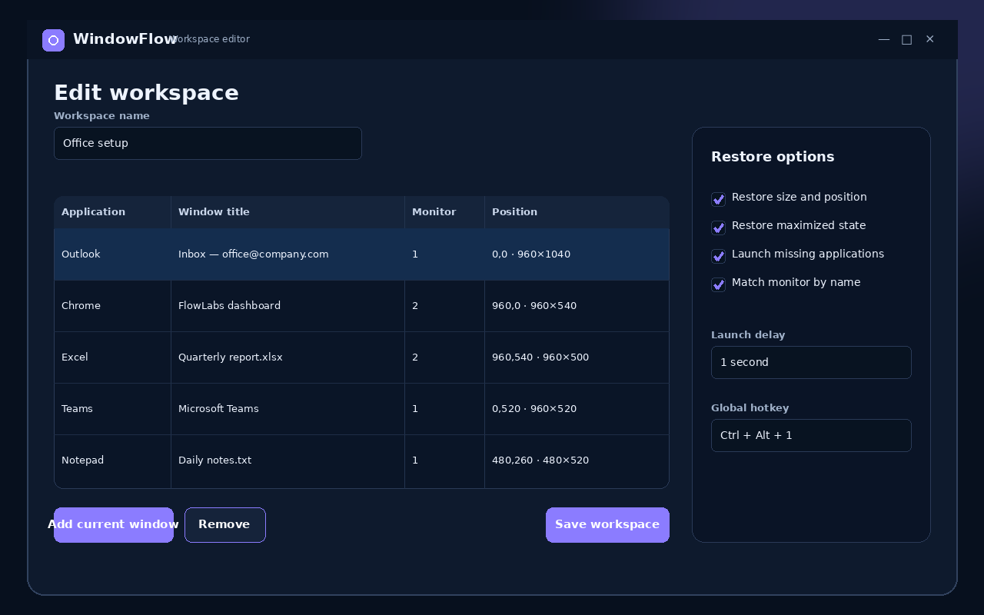Screen dimensions: 984x615
Task: Click monitor value in Notepad row
Action: tap(444, 460)
